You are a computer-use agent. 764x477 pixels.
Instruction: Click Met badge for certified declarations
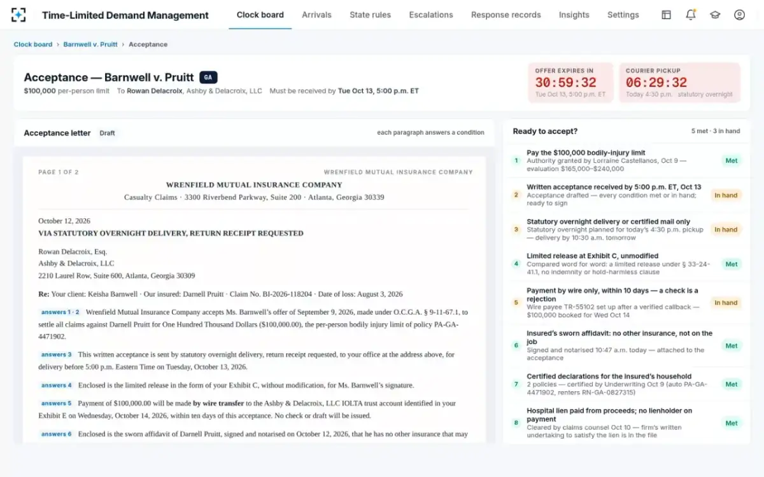(732, 384)
